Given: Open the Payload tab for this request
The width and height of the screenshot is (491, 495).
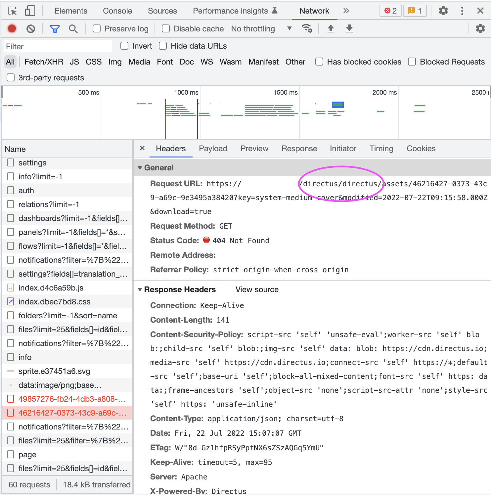Looking at the screenshot, I should click(x=213, y=149).
